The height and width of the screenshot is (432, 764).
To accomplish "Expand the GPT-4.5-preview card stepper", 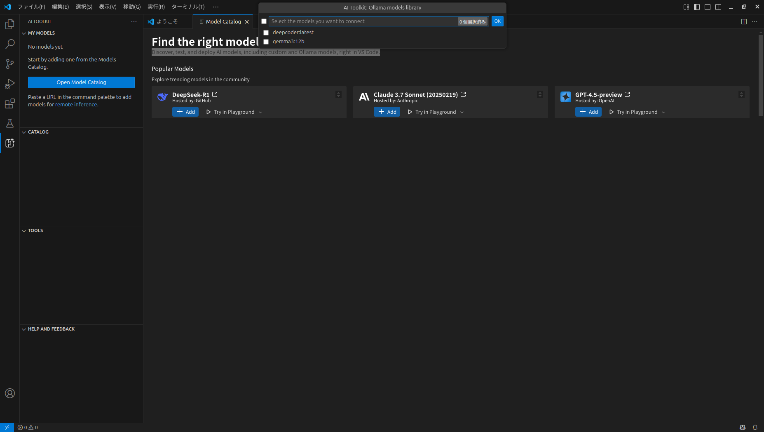I will (x=741, y=94).
